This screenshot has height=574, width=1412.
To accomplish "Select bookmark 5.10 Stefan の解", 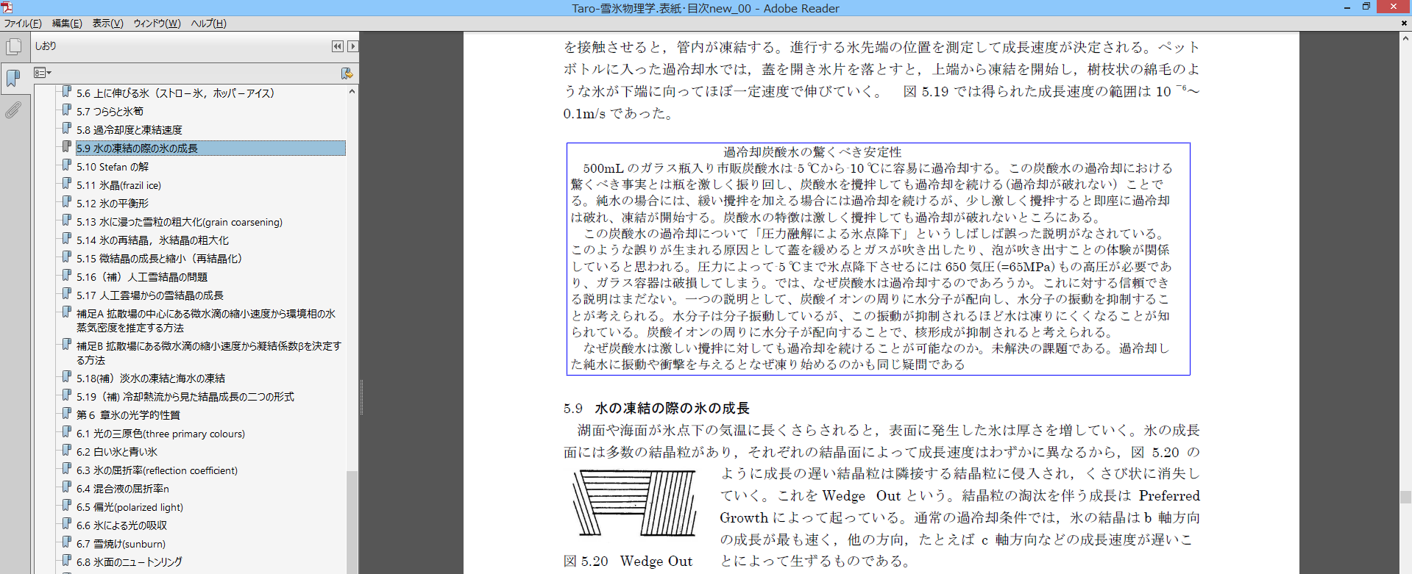I will pos(113,167).
